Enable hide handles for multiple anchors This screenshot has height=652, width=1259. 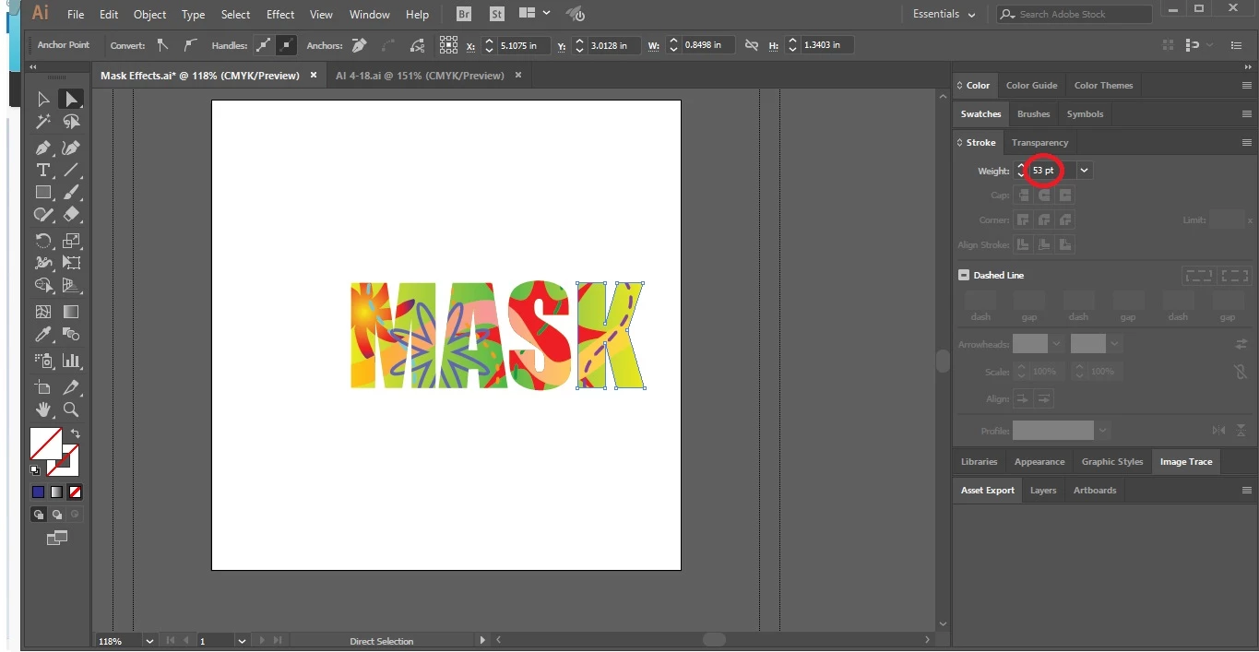(286, 44)
